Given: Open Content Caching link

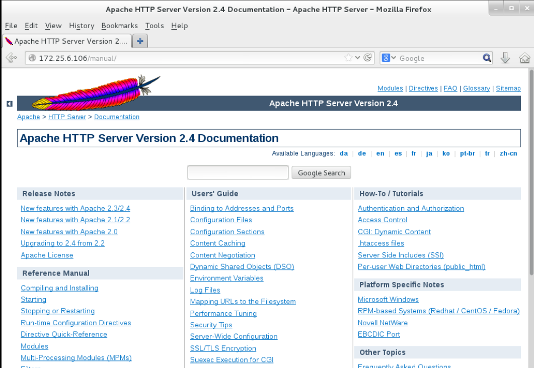Looking at the screenshot, I should coord(217,243).
